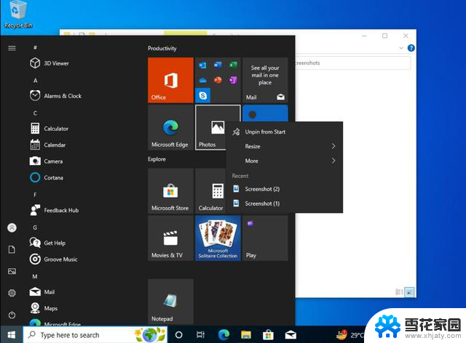Open the Microsoft Store tile
This screenshot has width=466, height=343.
point(170,191)
